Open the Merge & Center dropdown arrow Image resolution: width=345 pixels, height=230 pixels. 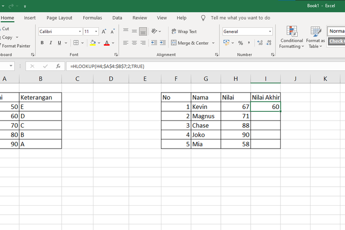[x=213, y=43]
